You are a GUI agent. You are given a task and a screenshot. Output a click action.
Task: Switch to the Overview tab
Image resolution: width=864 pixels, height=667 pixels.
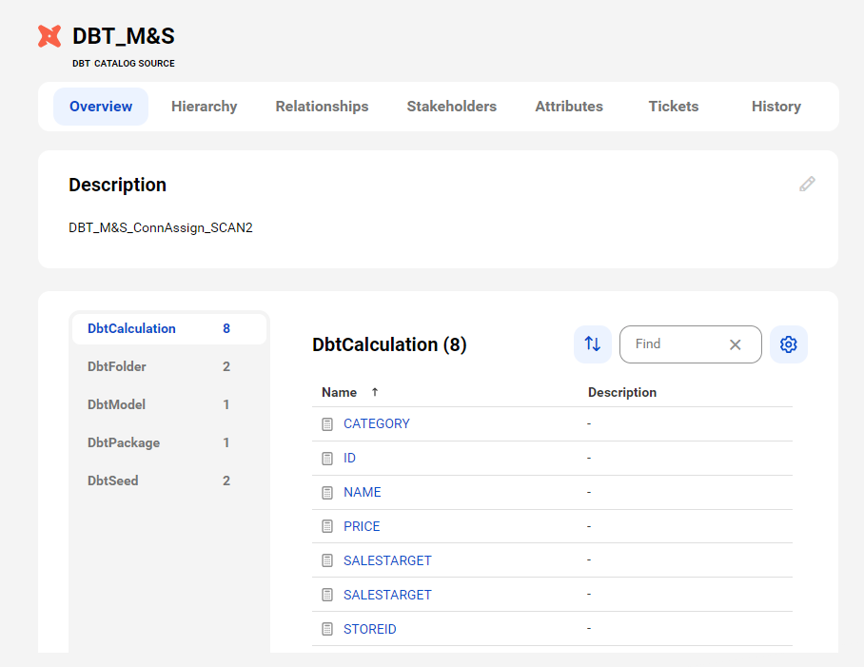101,107
